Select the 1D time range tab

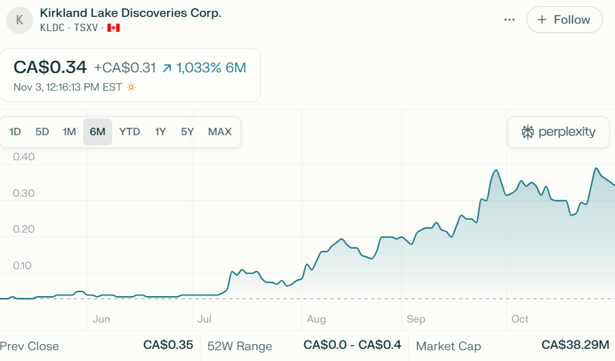[x=15, y=132]
